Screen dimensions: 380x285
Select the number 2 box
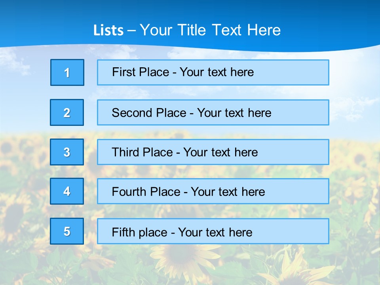67,112
